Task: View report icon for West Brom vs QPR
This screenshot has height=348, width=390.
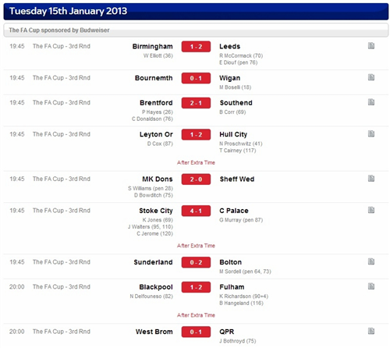Action: click(x=371, y=331)
